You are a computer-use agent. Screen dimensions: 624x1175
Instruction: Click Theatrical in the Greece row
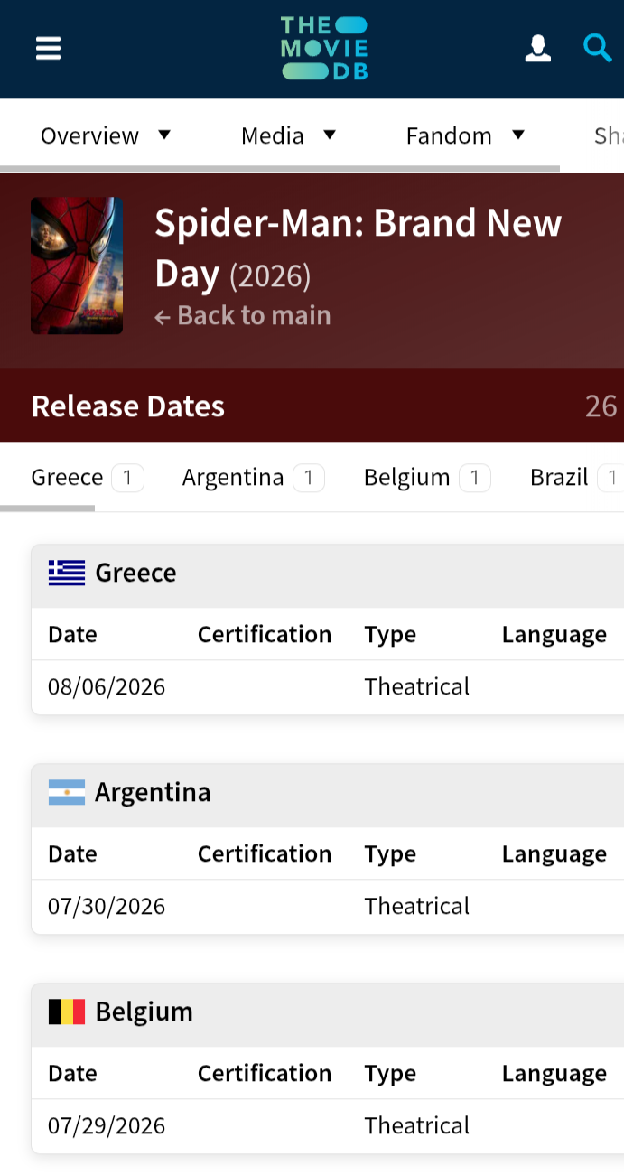tap(417, 686)
